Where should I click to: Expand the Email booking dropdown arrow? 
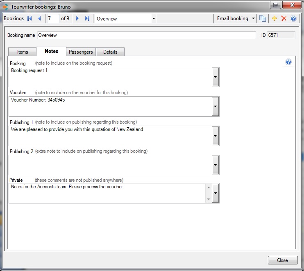pyautogui.click(x=254, y=19)
